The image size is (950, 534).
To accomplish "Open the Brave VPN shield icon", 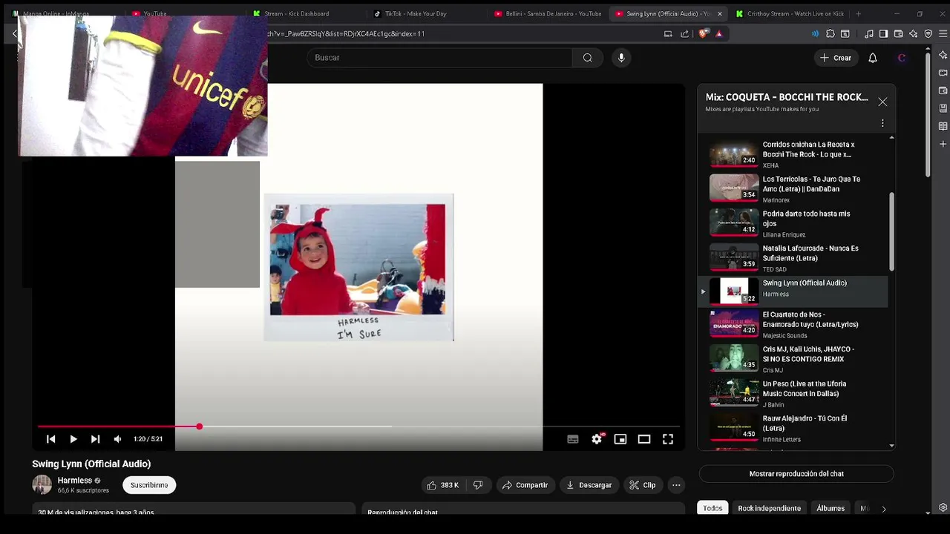I will [x=928, y=33].
